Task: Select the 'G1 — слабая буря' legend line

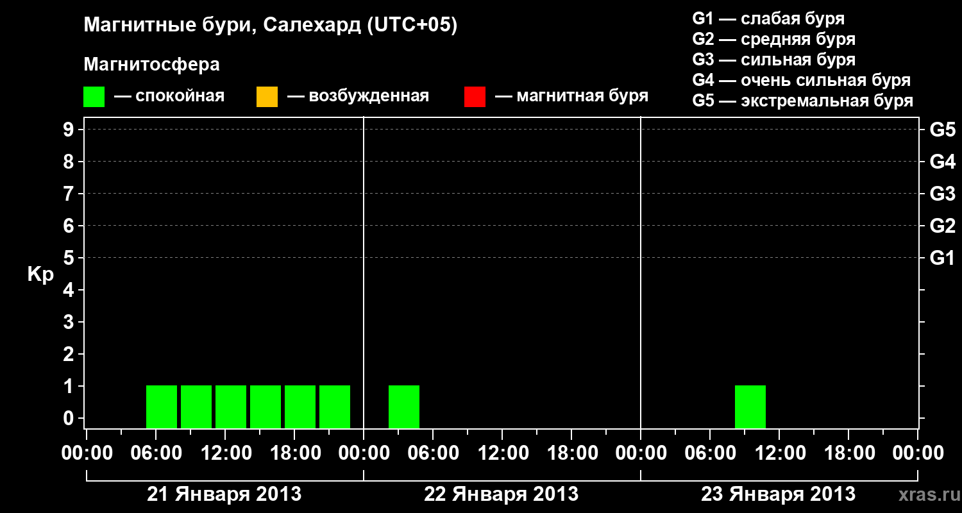Action: 768,19
